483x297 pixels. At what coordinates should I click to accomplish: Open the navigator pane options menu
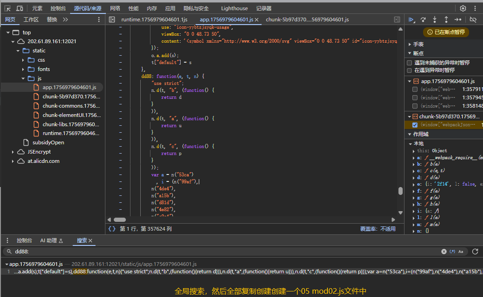coord(98,19)
